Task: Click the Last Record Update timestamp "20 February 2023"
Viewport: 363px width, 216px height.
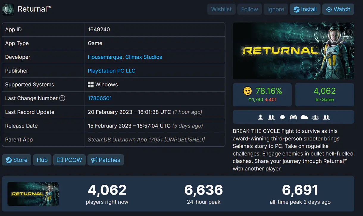Action: [x=109, y=112]
